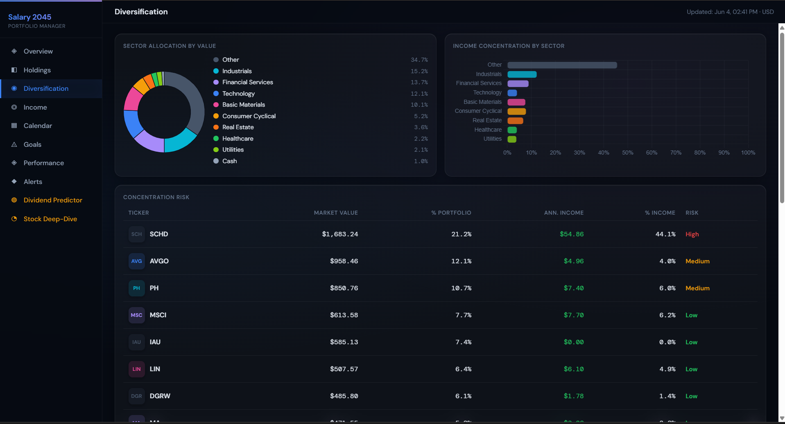785x424 pixels.
Task: Click the Other bar in income chart
Action: click(x=562, y=65)
